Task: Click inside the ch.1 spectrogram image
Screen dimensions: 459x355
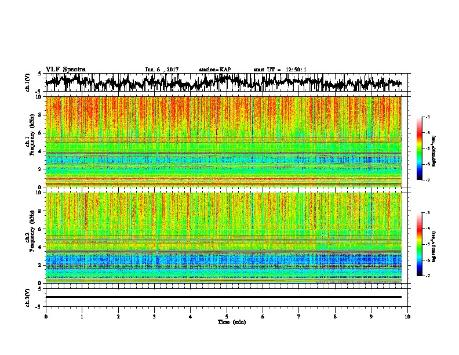Action: 223,142
